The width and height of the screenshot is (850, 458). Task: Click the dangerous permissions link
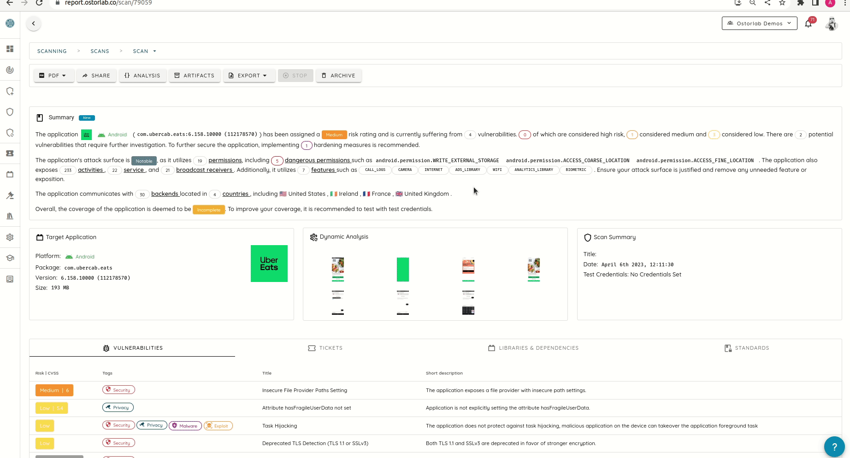(x=318, y=160)
